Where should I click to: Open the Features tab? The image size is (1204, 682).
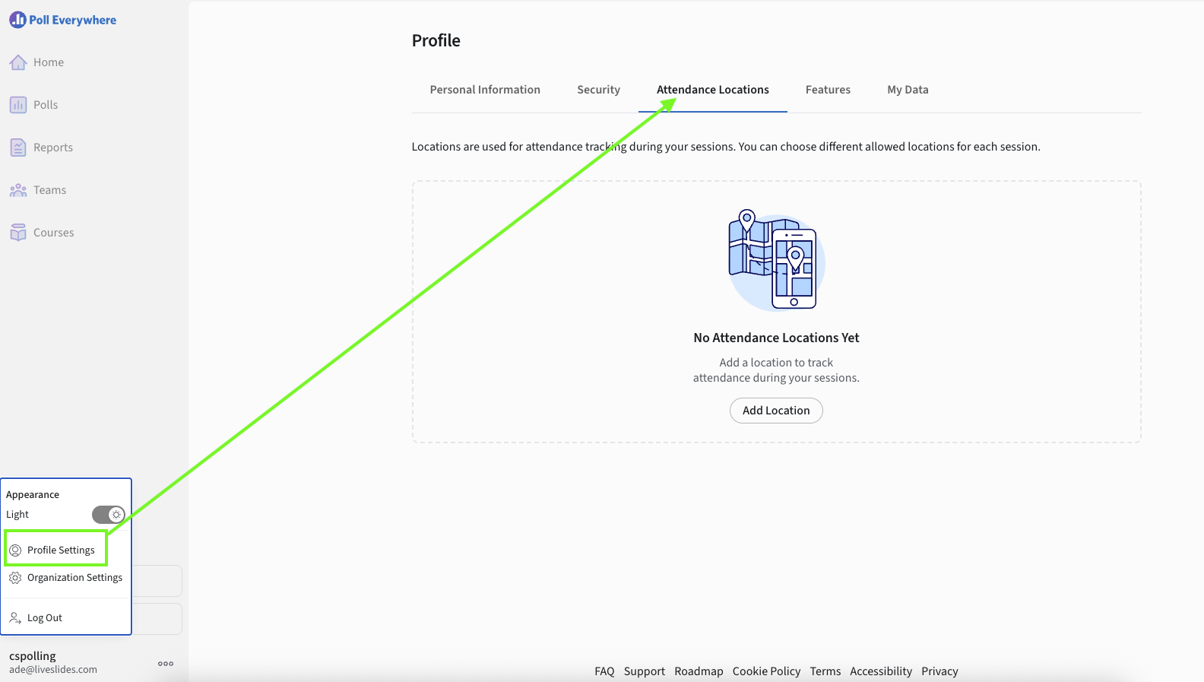[828, 90]
